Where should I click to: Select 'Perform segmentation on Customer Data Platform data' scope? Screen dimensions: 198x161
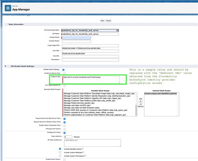(x=95, y=115)
